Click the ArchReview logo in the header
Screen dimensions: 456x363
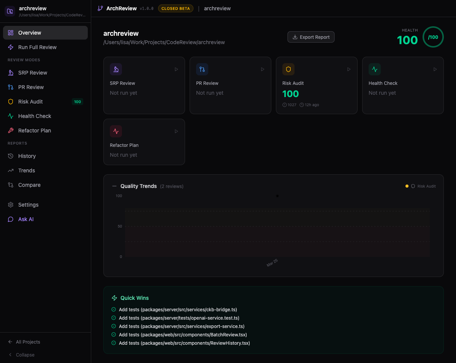pos(100,8)
